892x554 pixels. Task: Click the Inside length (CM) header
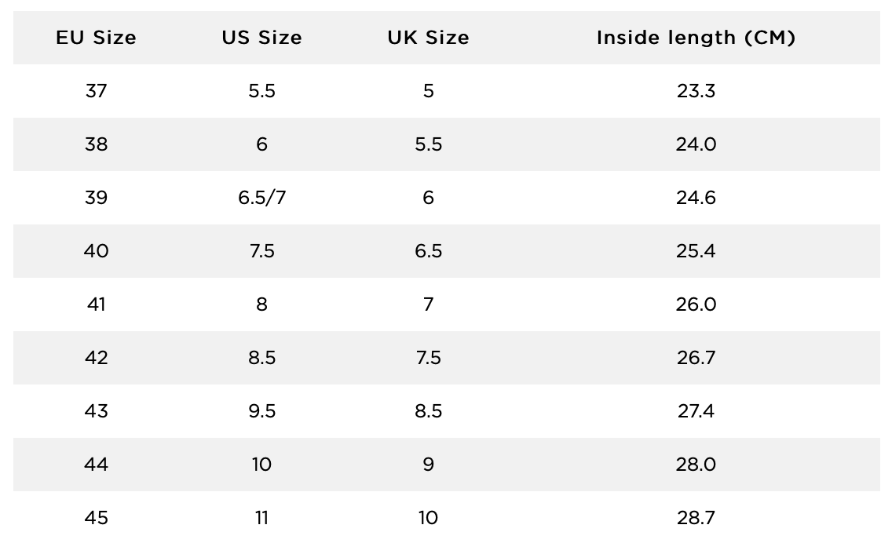click(x=696, y=38)
